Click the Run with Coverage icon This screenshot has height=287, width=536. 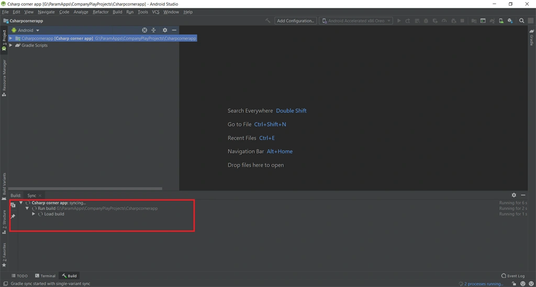tap(435, 21)
